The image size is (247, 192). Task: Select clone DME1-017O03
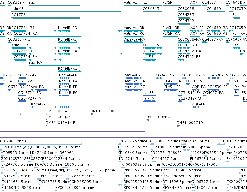103,111
